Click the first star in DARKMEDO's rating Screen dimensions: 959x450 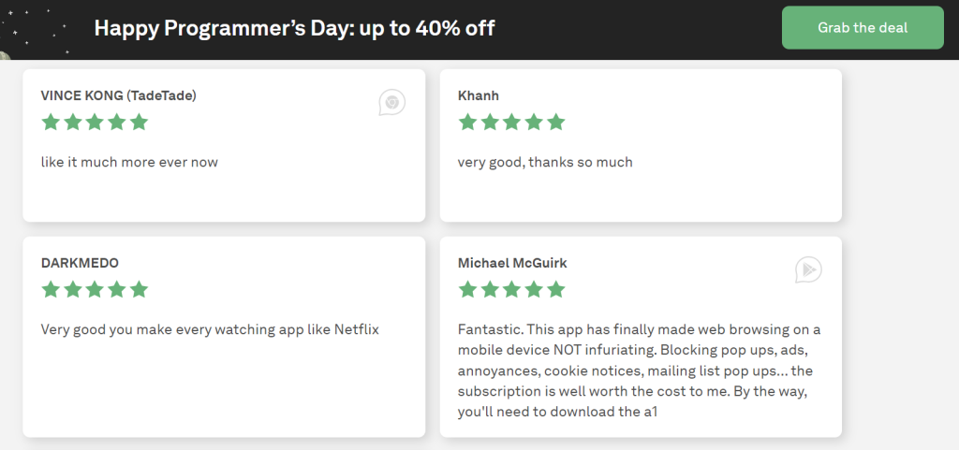[51, 290]
